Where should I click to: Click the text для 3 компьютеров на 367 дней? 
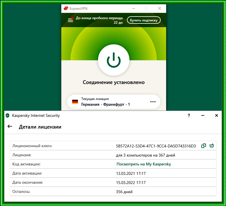pyautogui.click(x=146, y=155)
